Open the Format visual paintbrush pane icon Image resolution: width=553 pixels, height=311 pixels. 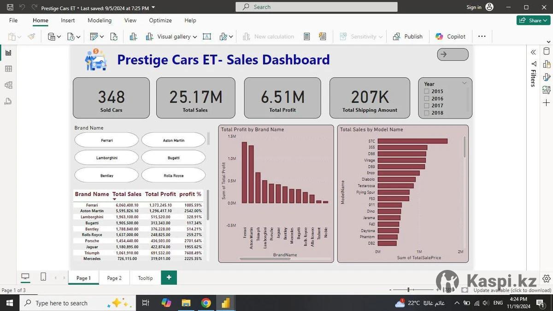click(x=547, y=77)
